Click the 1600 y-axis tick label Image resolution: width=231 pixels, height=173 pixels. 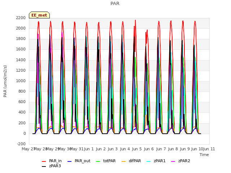pyautogui.click(x=21, y=49)
